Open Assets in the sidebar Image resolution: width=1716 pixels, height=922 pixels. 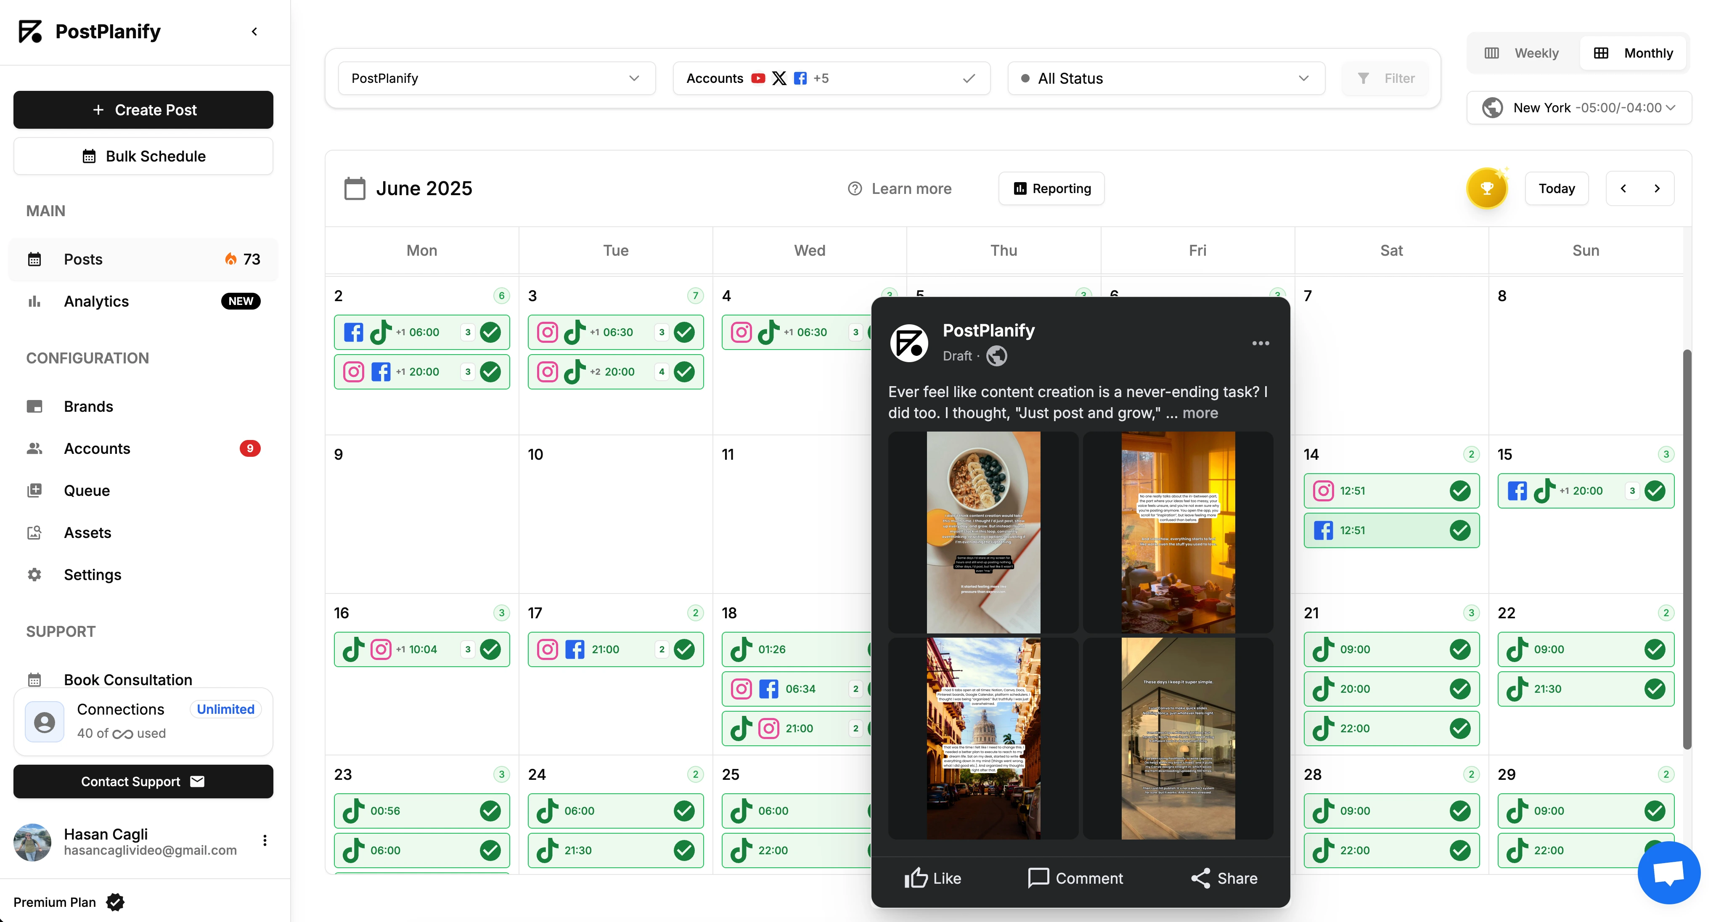pos(143,532)
